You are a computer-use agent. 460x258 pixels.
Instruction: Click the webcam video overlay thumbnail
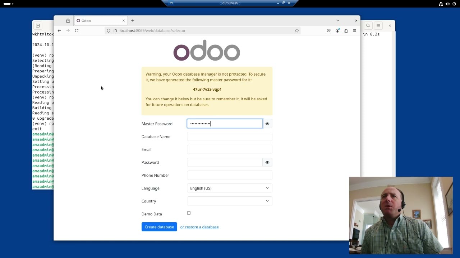pyautogui.click(x=401, y=215)
